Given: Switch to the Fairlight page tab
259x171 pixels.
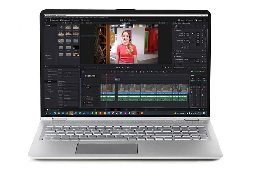Looking at the screenshot, I should tap(146, 110).
